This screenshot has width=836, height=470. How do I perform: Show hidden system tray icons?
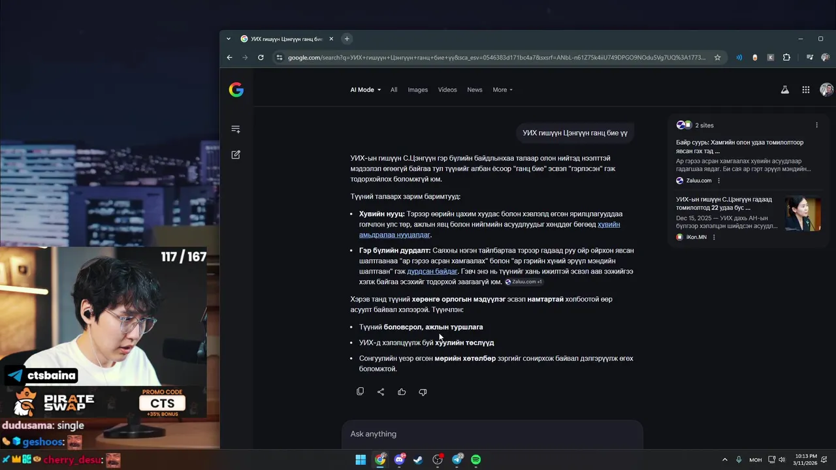pyautogui.click(x=724, y=460)
